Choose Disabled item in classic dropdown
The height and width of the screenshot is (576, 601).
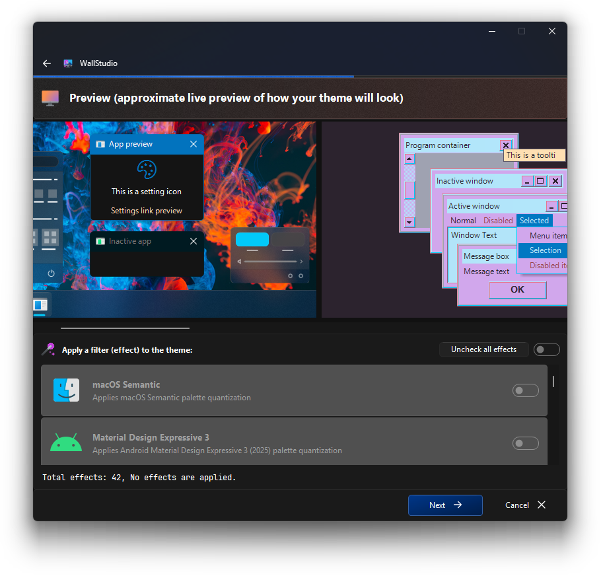548,265
